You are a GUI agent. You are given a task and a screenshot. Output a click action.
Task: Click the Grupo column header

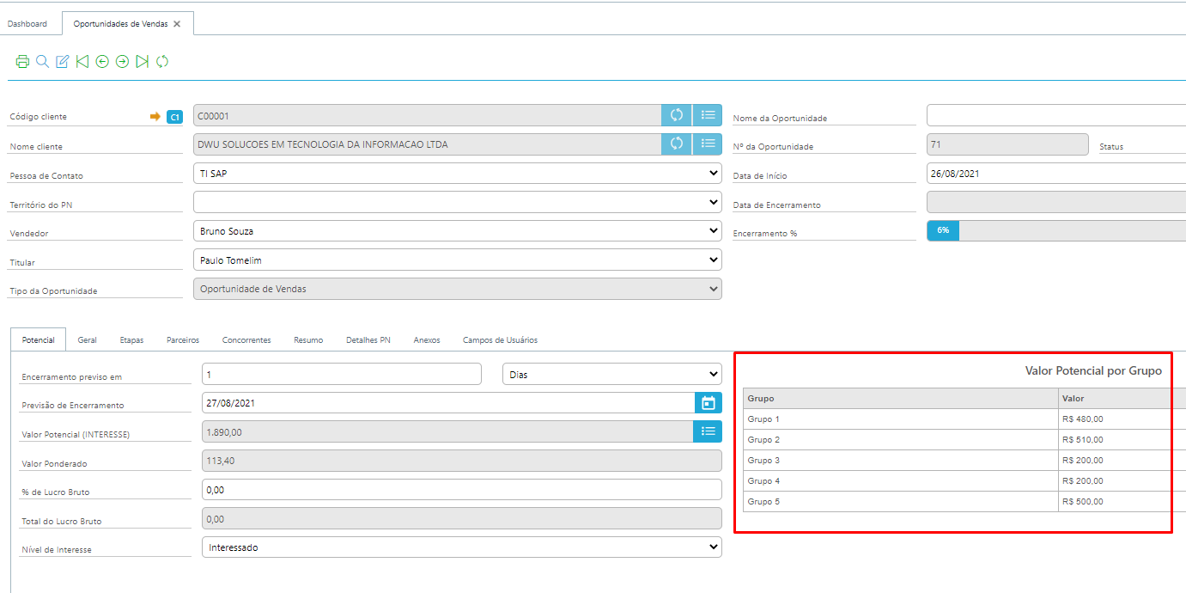point(901,399)
